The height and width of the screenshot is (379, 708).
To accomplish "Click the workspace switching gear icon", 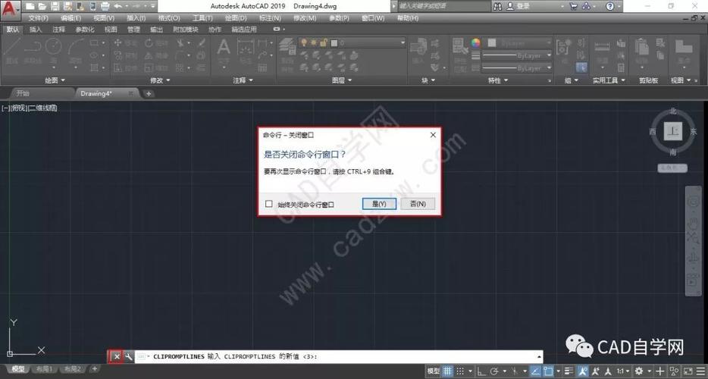I will click(639, 371).
